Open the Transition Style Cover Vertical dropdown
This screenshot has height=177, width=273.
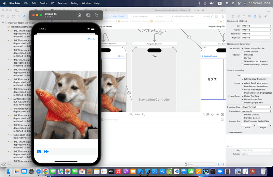click(256, 107)
